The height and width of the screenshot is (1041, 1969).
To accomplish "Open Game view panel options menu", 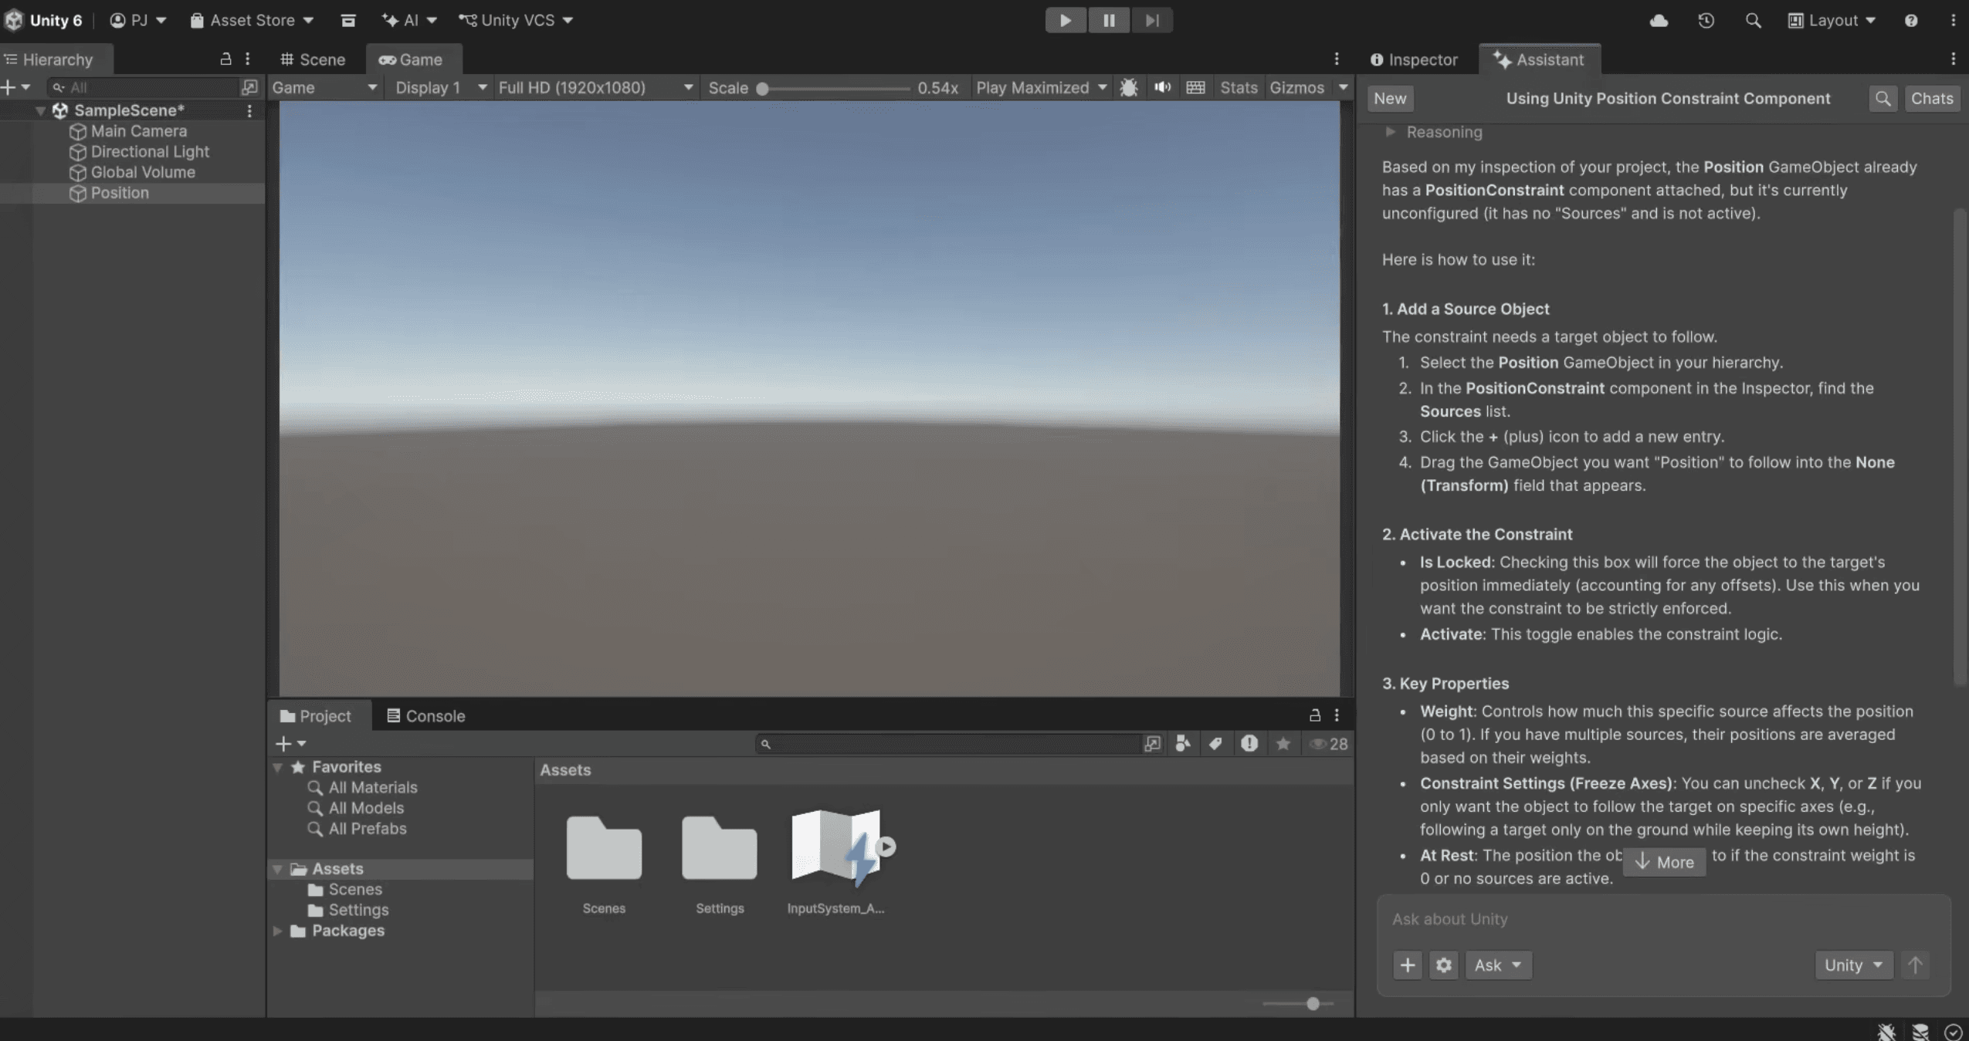I will coord(1336,59).
